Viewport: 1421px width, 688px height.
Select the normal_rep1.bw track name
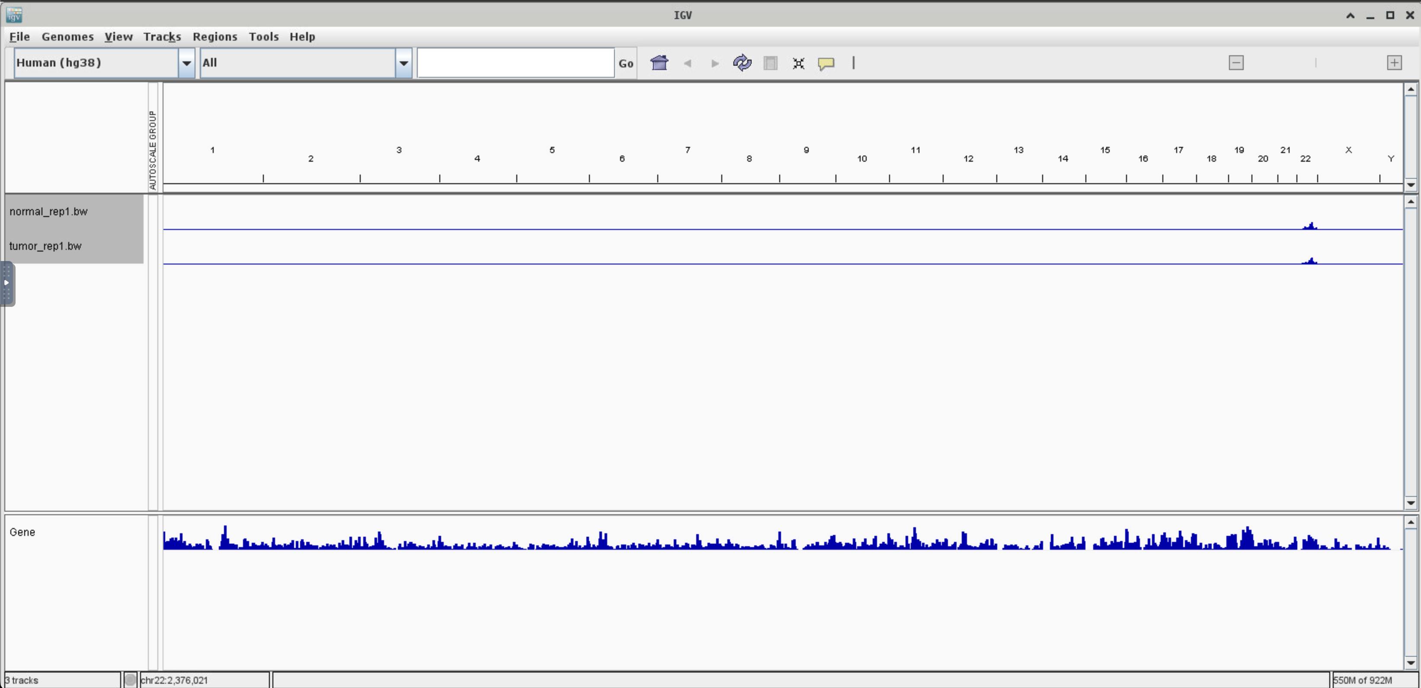[x=48, y=212]
